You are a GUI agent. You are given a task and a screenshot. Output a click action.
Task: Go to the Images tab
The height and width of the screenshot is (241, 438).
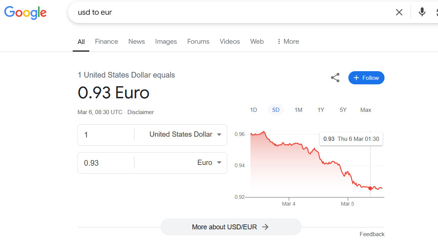(x=166, y=41)
